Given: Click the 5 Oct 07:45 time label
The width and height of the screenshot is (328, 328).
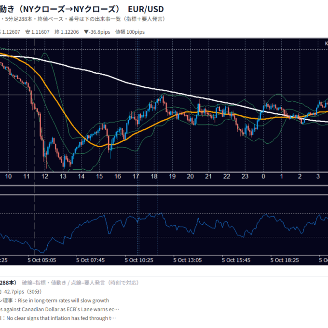Looking at the screenshot, I should pyautogui.click(x=90, y=260).
